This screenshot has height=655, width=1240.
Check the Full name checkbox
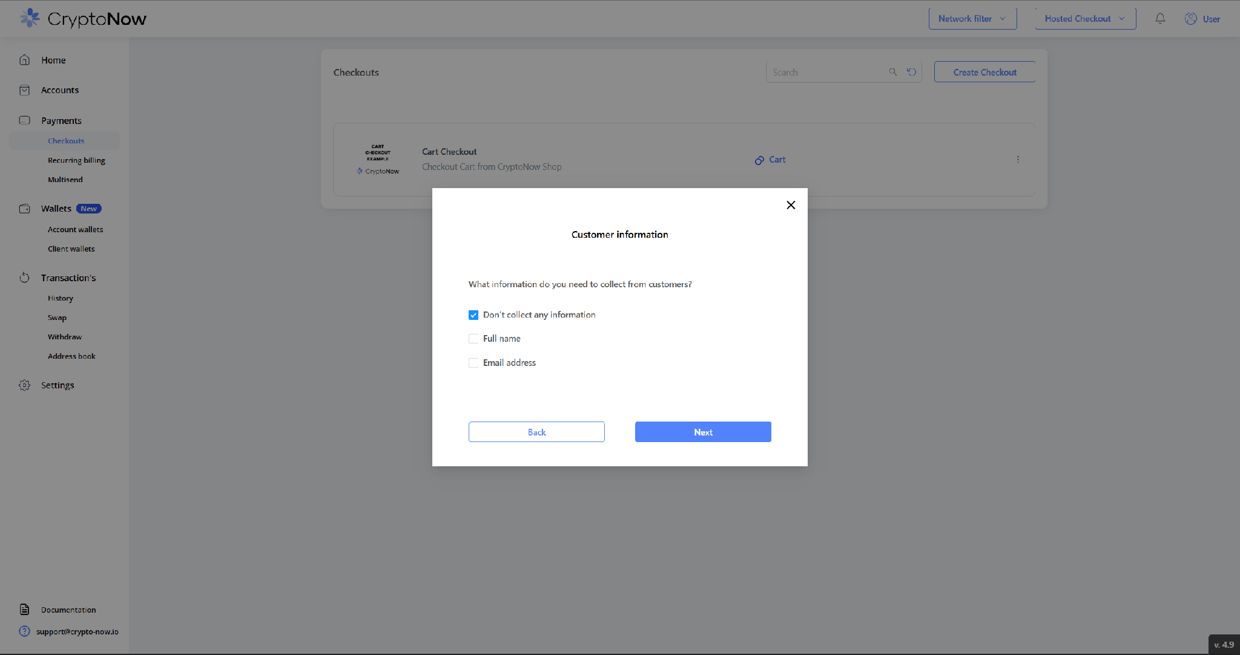point(473,339)
